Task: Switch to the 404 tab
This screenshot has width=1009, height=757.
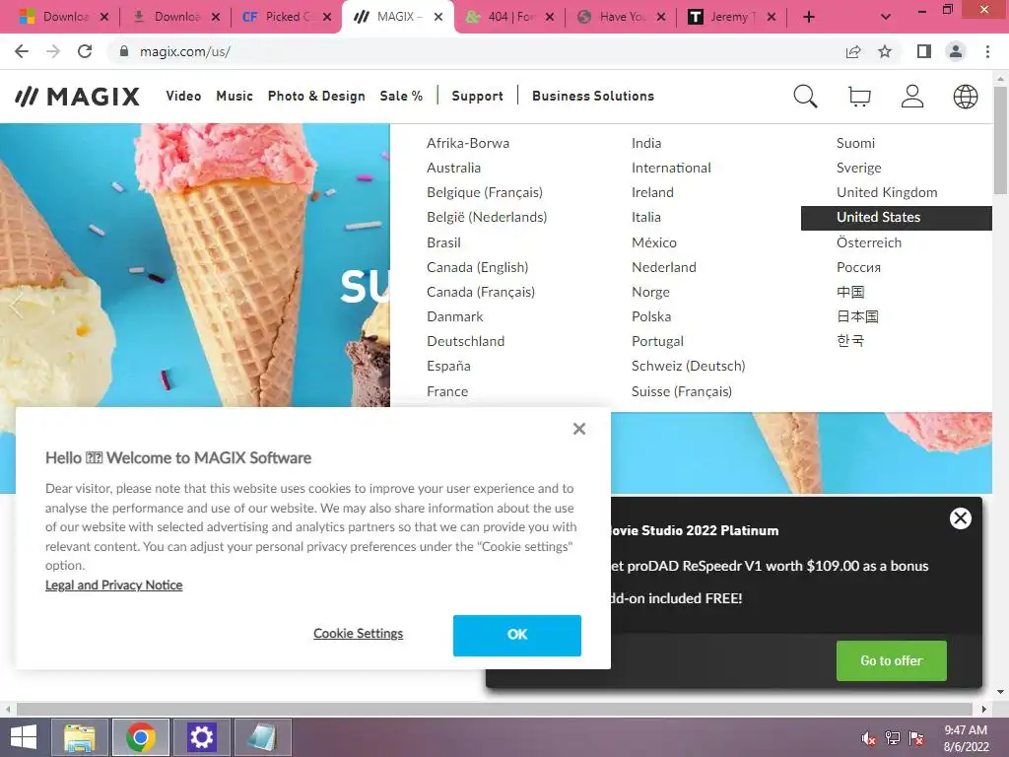Action: tap(509, 17)
